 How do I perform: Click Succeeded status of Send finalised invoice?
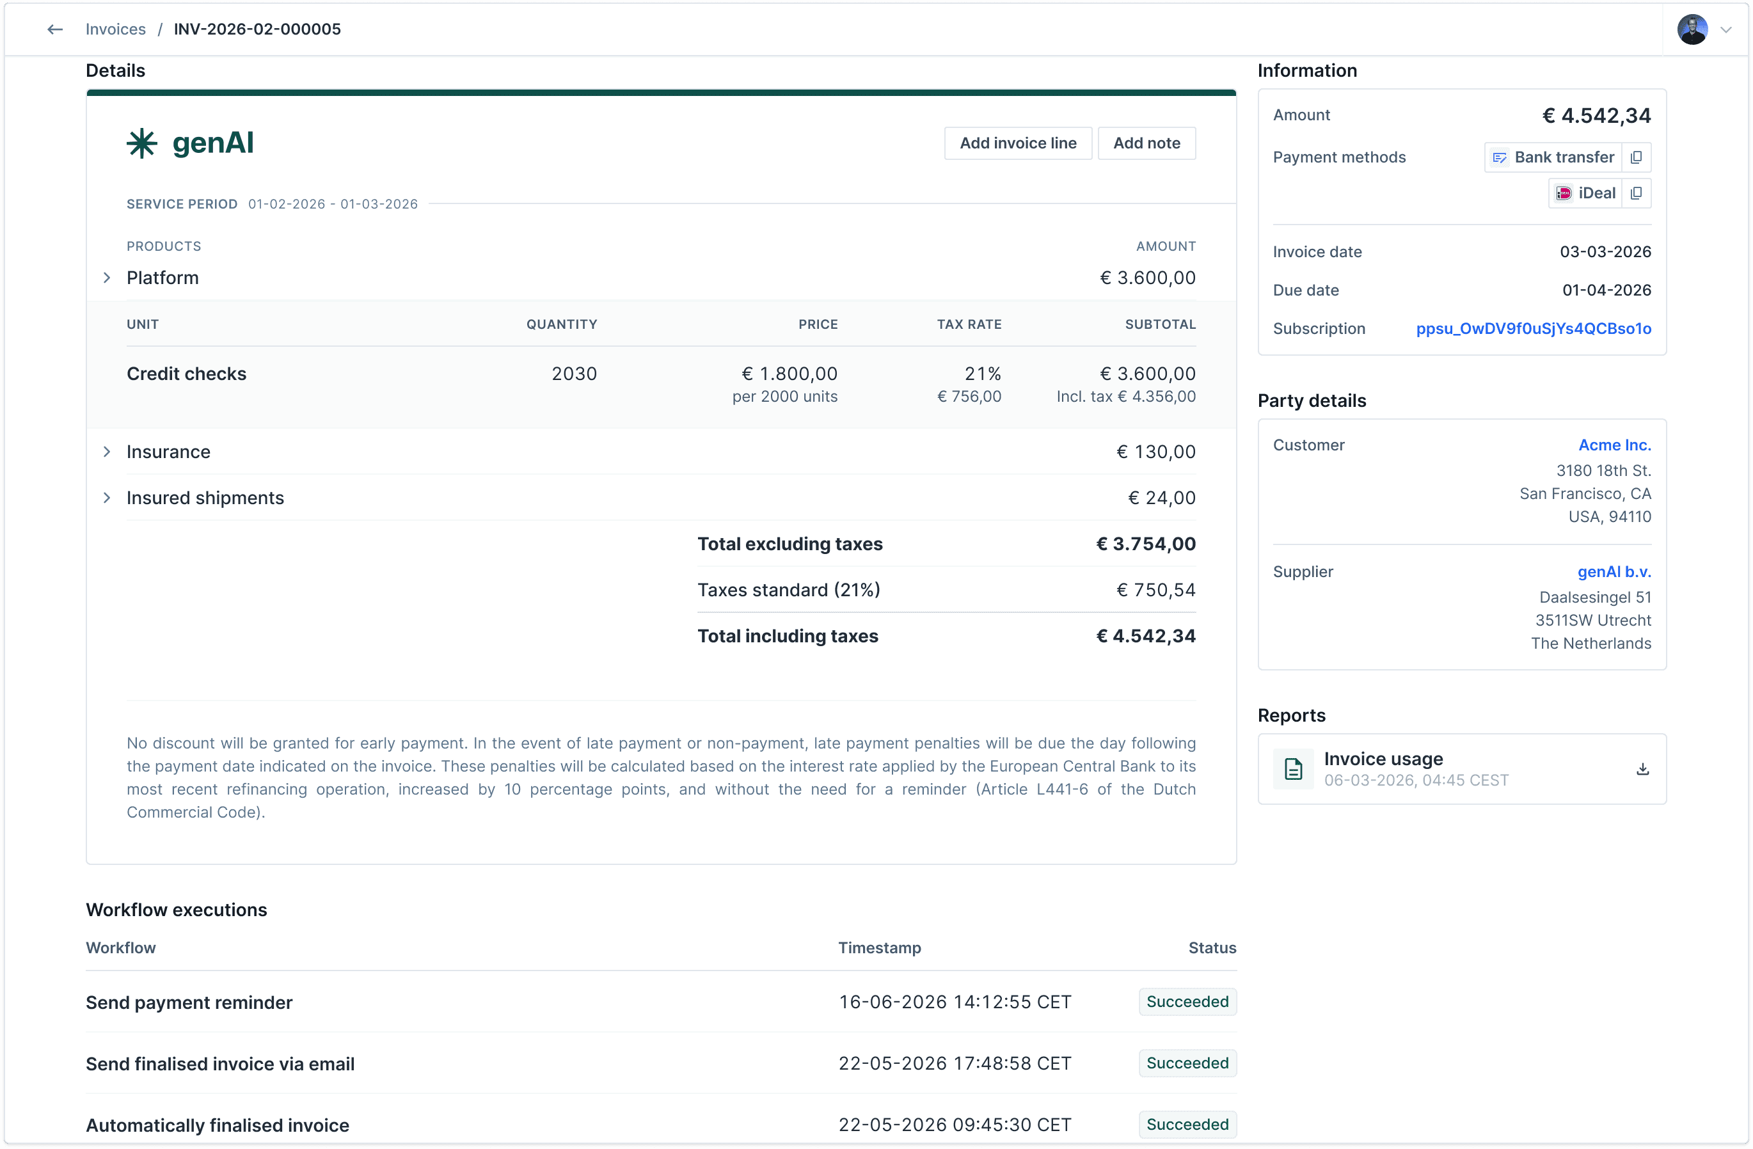point(1187,1063)
